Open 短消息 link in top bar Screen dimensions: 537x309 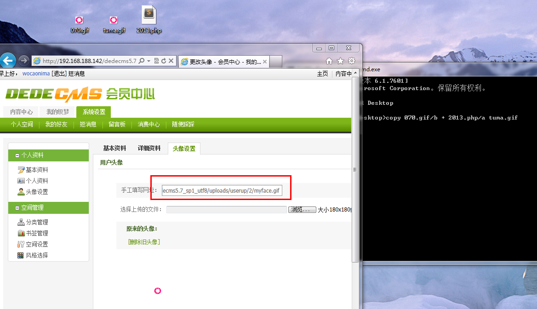(76, 74)
